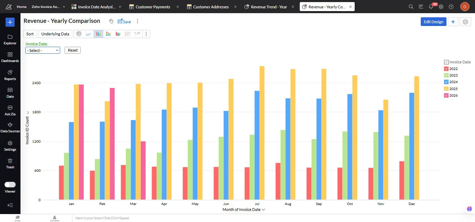Uncheck the 2024 legend series
475x222 pixels.
(446, 82)
